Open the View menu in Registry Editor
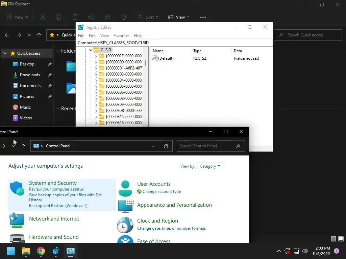The image size is (346, 259). 104,36
